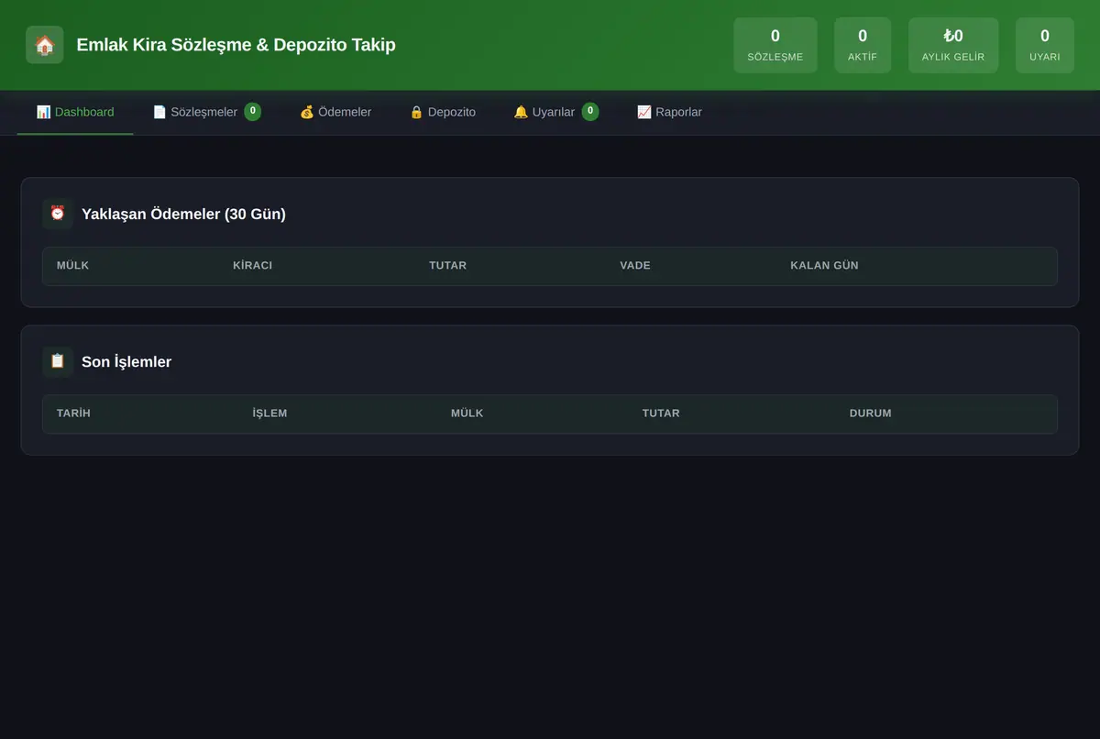Image resolution: width=1100 pixels, height=739 pixels.
Task: Show the Uyarılar tab
Action: (555, 113)
